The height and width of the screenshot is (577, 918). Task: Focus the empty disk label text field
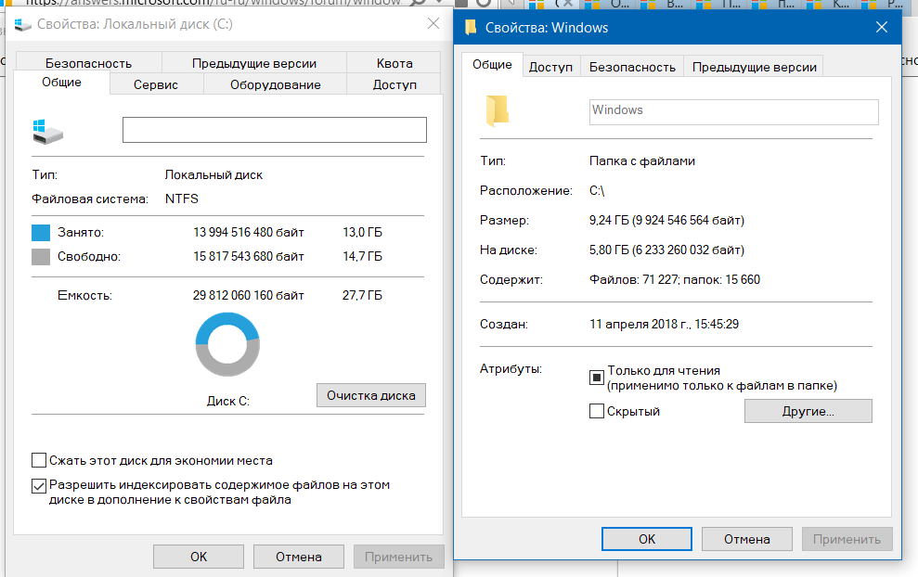[x=275, y=130]
